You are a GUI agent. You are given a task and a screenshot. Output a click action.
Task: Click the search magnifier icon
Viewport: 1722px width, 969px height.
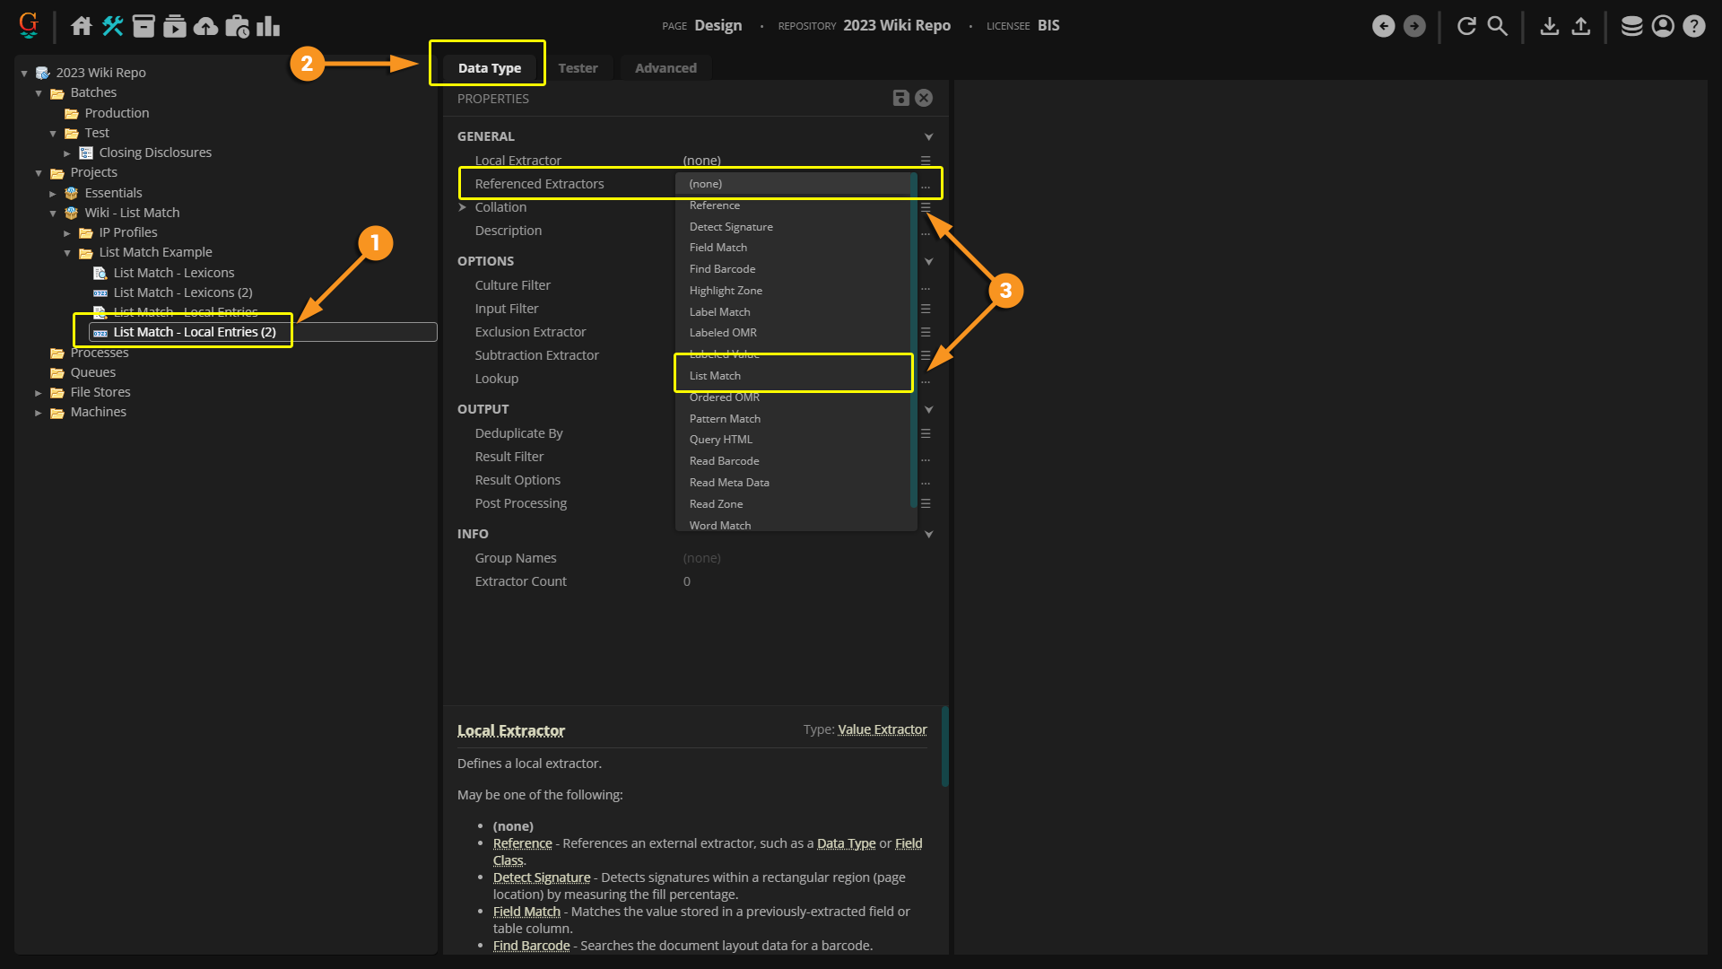coord(1497,26)
